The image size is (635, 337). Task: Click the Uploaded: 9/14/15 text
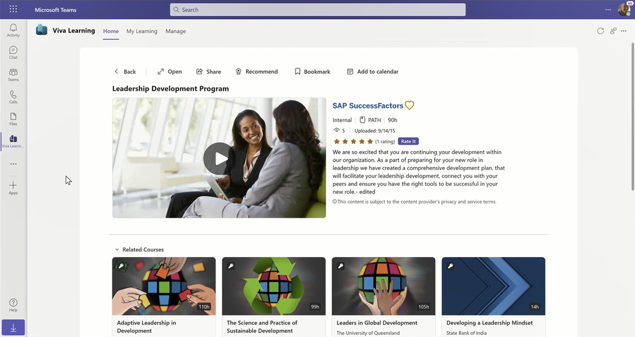click(374, 131)
